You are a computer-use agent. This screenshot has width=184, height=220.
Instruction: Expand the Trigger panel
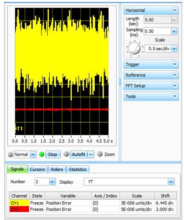pyautogui.click(x=175, y=64)
